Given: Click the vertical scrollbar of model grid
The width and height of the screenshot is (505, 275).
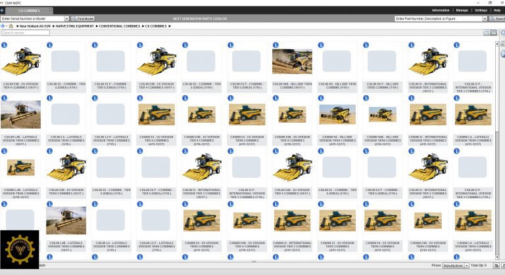Looking at the screenshot, I should click(497, 150).
